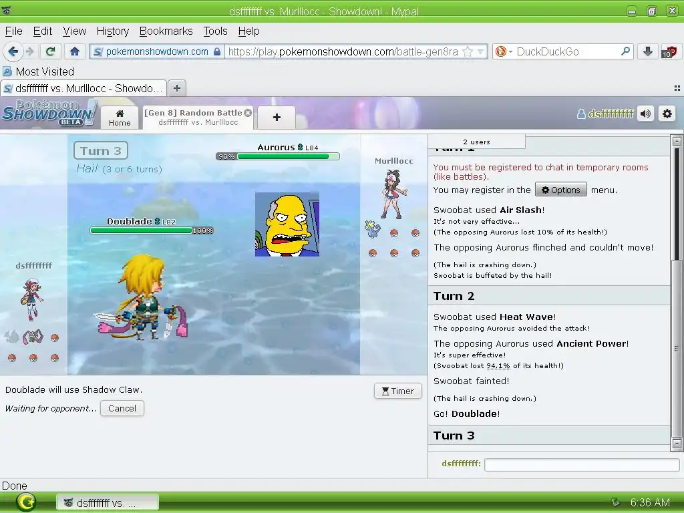684x513 pixels.
Task: Open the Most Visited bookmarks folder
Action: point(38,71)
